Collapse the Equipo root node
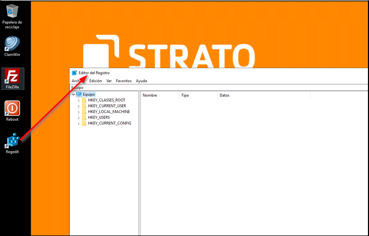369x236 pixels. pyautogui.click(x=73, y=94)
